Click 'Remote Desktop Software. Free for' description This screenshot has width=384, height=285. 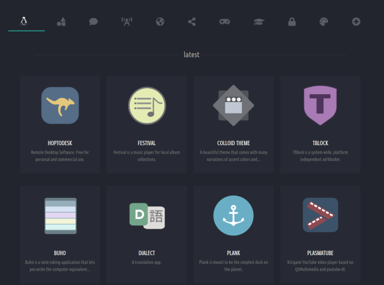point(60,152)
